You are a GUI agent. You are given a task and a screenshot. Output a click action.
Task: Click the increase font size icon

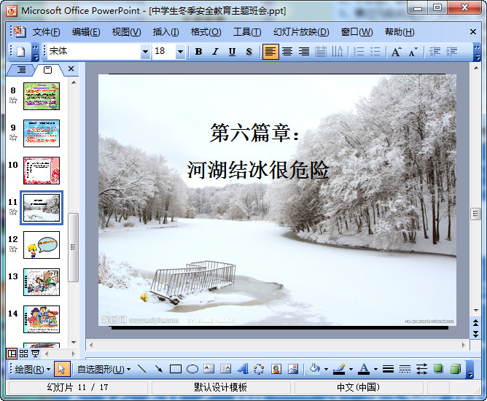(x=396, y=52)
